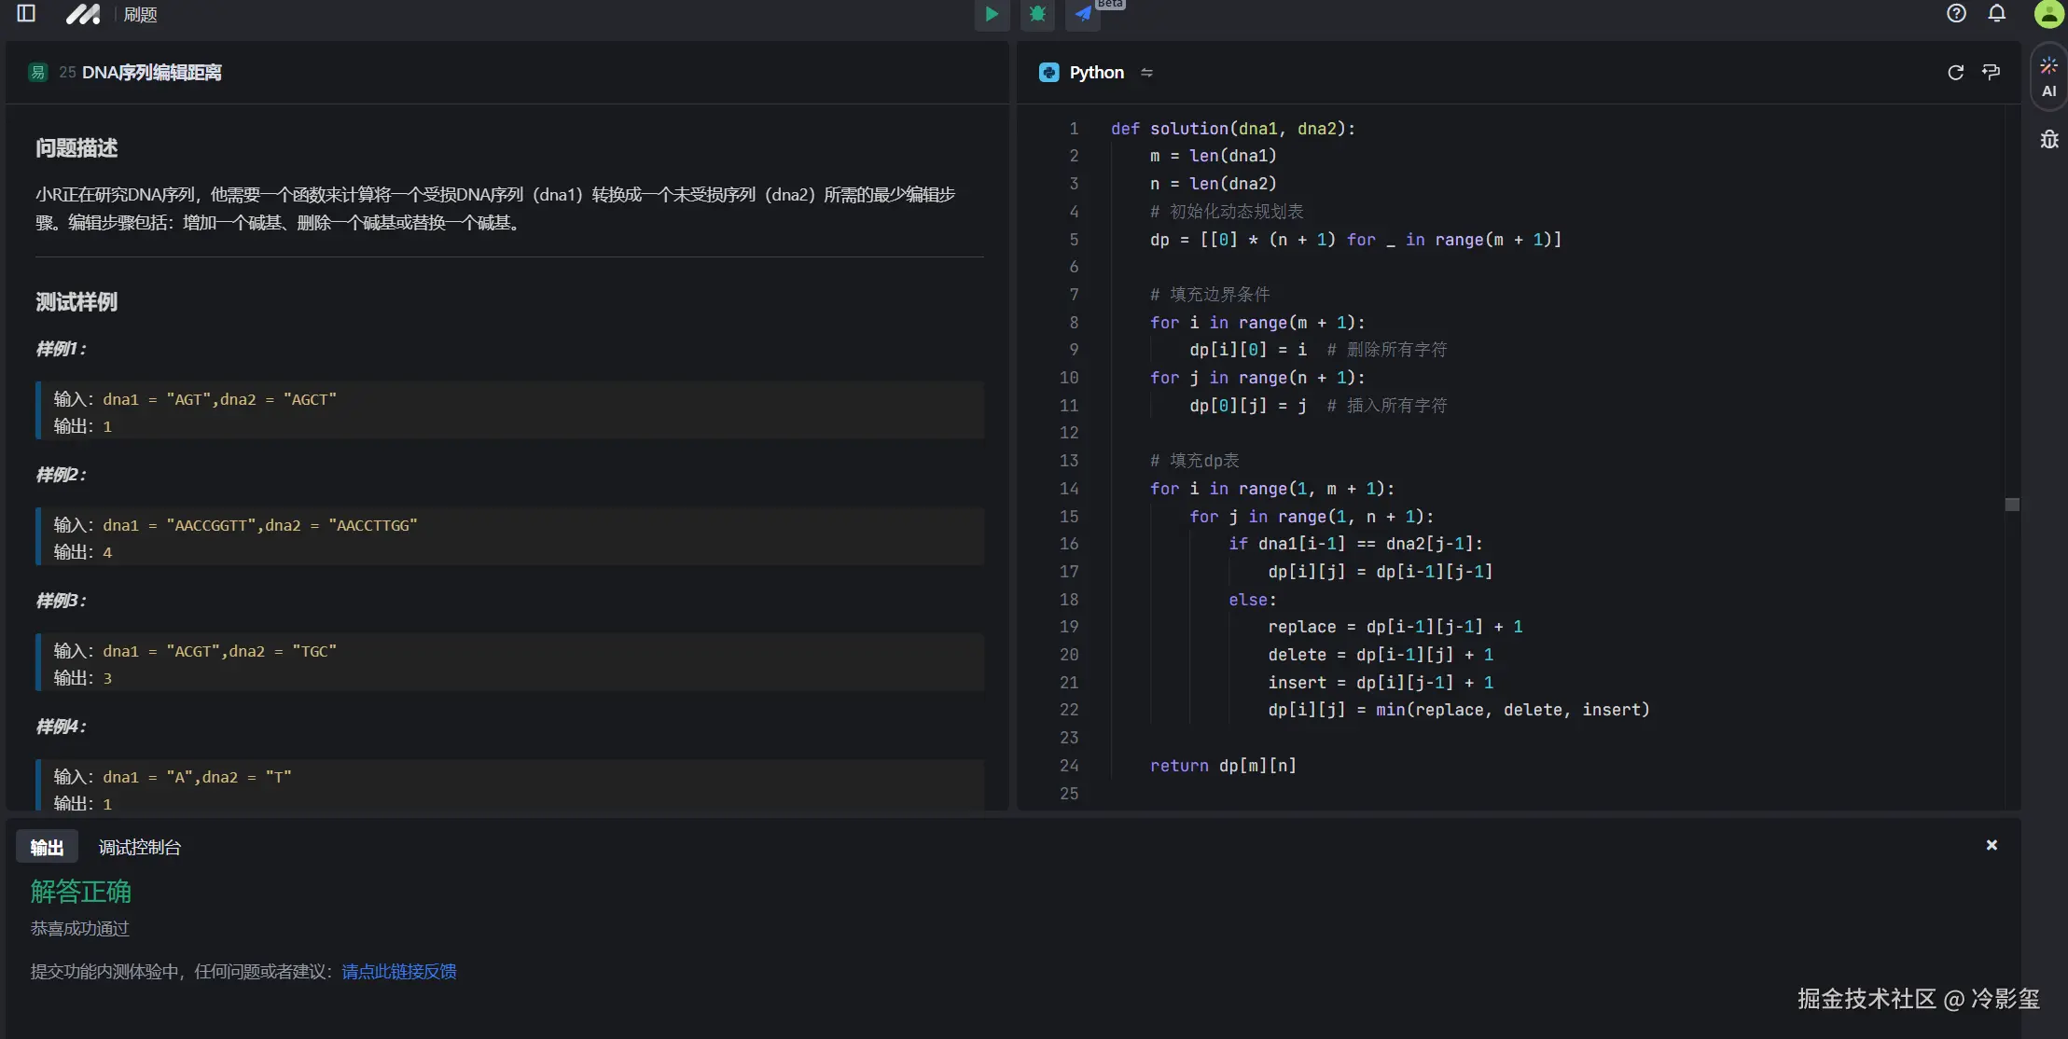Click the icon right of the reset button
This screenshot has width=2068, height=1039.
click(1991, 73)
